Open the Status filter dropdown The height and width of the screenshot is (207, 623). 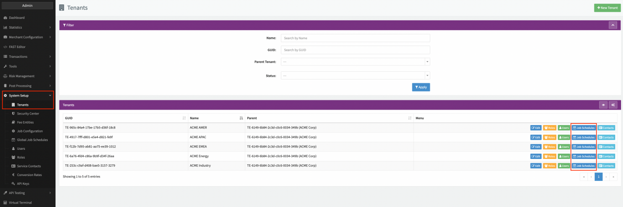pos(355,76)
